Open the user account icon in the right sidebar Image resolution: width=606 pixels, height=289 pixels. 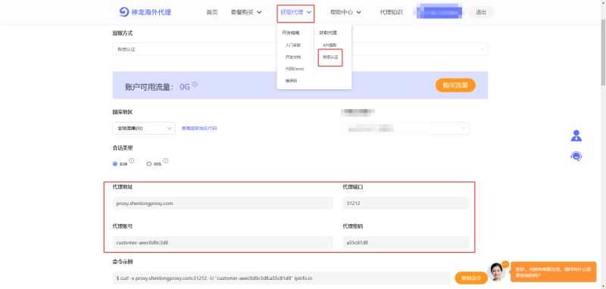576,136
